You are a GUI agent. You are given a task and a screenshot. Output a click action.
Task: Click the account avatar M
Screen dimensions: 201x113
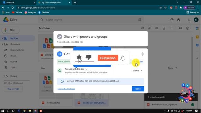coord(196,20)
